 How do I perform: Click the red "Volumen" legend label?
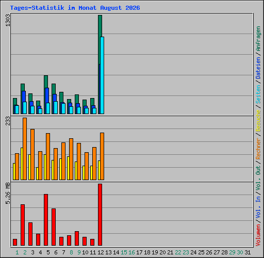point(258,235)
